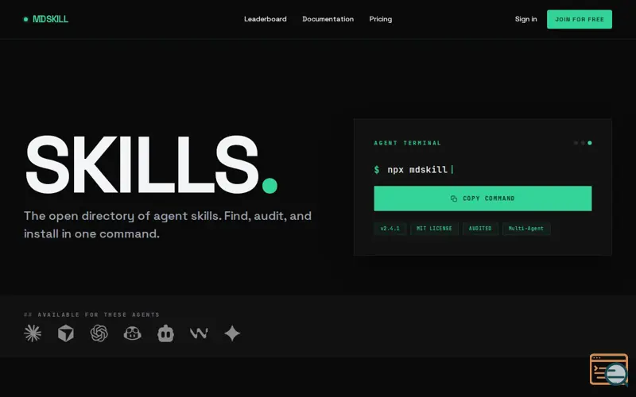Click the Multi-Agent badge
Screen dimensions: 636x397
tap(526, 229)
